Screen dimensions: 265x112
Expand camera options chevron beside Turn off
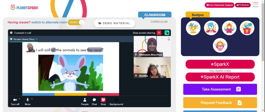pyautogui.click(x=19, y=99)
